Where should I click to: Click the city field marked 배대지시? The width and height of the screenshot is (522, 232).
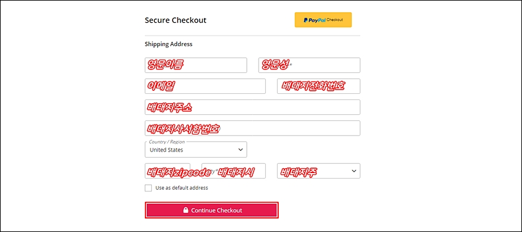(x=233, y=171)
